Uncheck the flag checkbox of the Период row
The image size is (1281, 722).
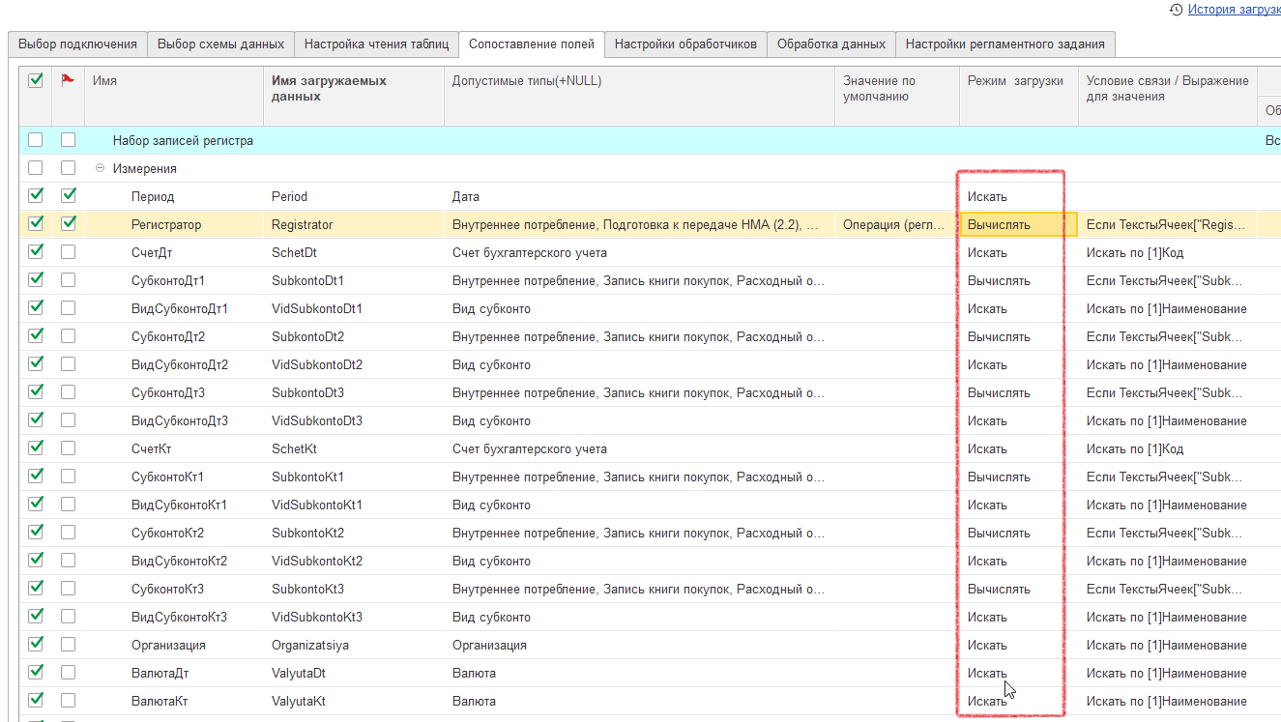pos(68,196)
